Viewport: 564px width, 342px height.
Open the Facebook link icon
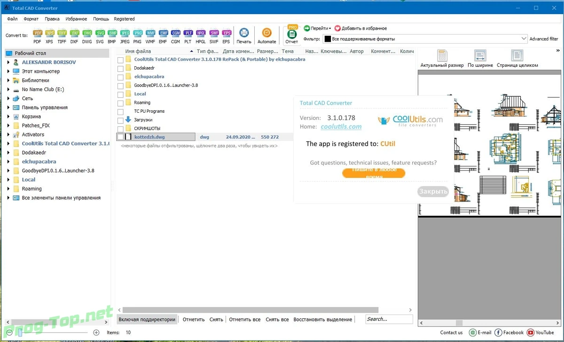pos(498,333)
